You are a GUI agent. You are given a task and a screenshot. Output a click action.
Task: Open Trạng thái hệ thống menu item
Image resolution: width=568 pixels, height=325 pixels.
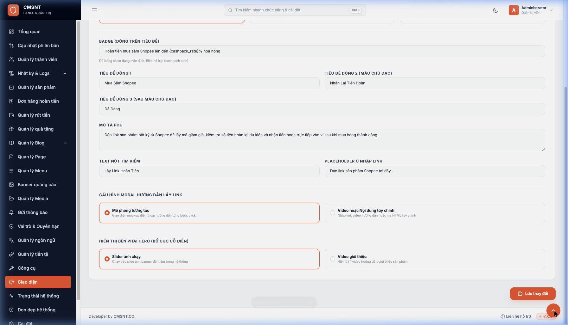[x=38, y=296]
